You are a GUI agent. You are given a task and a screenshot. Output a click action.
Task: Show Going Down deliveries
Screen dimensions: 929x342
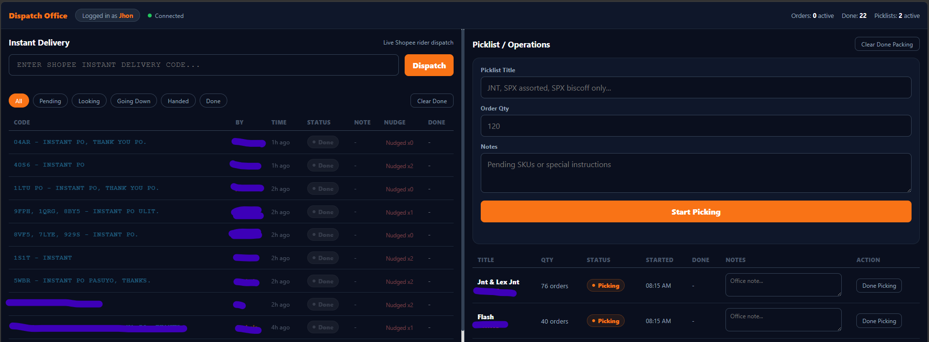[134, 101]
